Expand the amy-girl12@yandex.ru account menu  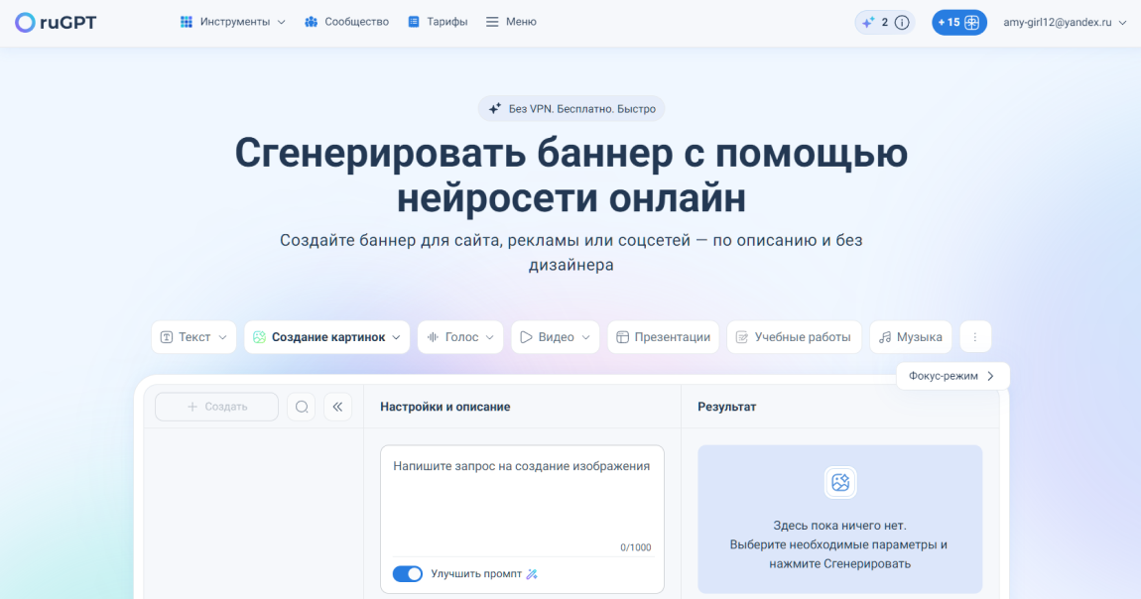(1065, 23)
